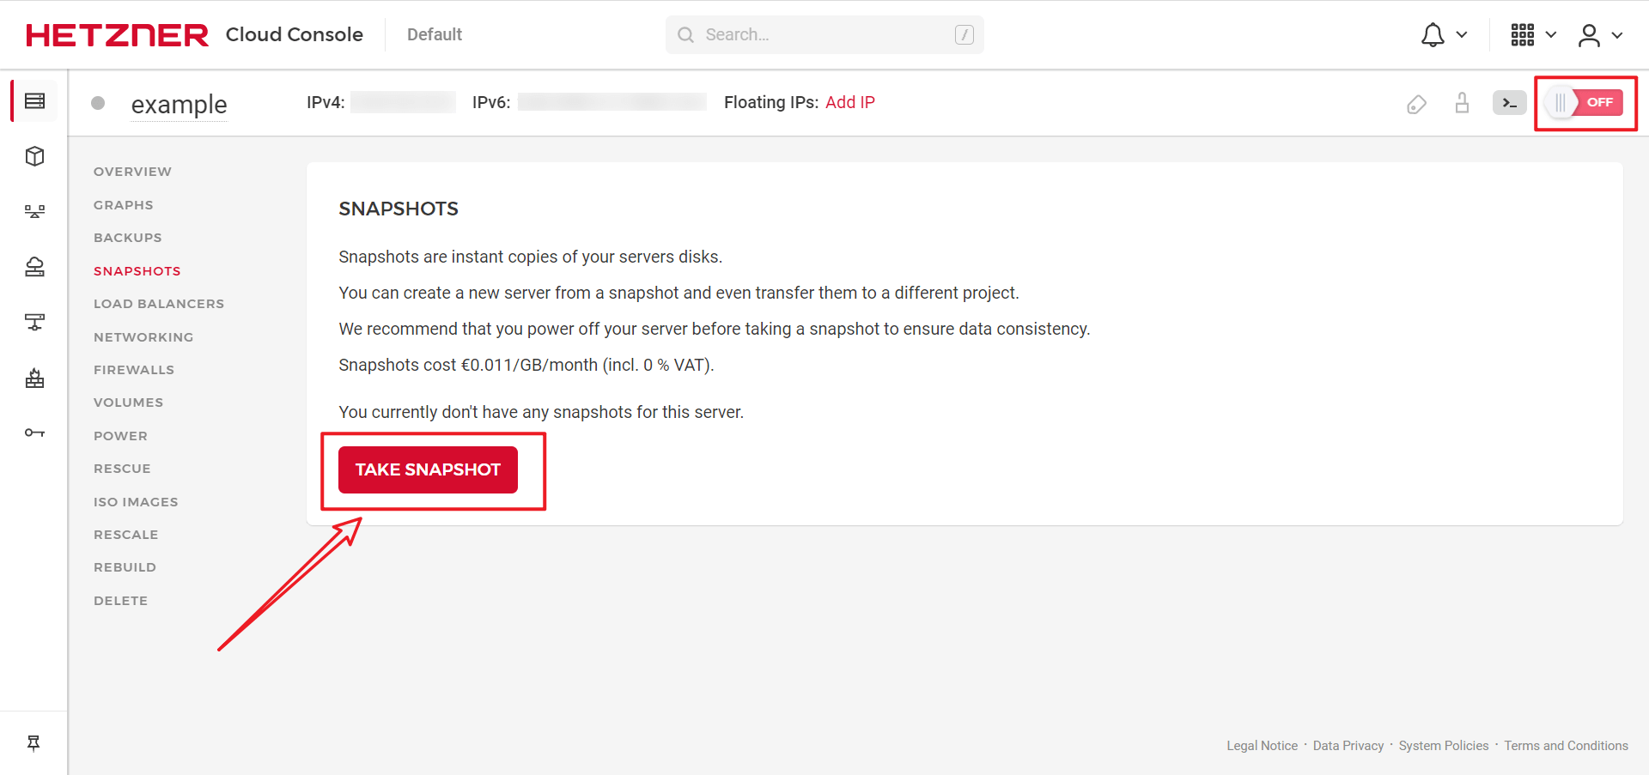1649x775 pixels.
Task: Open the Firewalls sidebar icon
Action: 34,378
